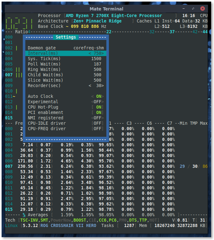The width and height of the screenshot is (214, 240).
Task: Click the temperature T[31] readout
Action: [200, 220]
